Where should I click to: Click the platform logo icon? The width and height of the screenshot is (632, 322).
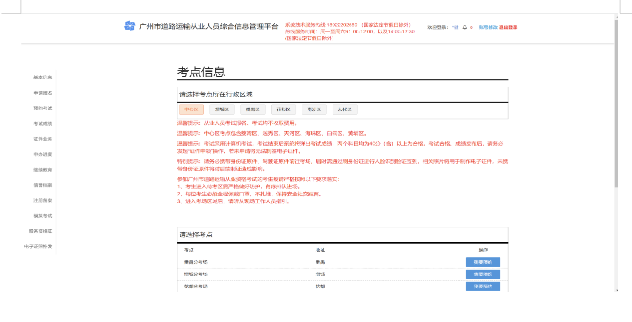pos(130,26)
